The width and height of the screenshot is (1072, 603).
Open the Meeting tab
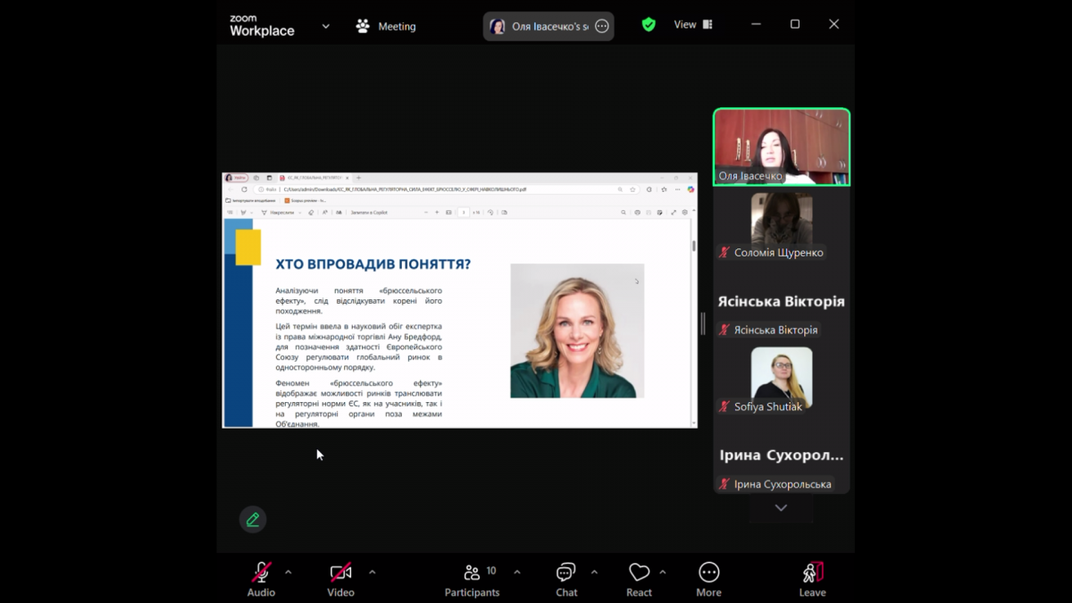tap(386, 27)
